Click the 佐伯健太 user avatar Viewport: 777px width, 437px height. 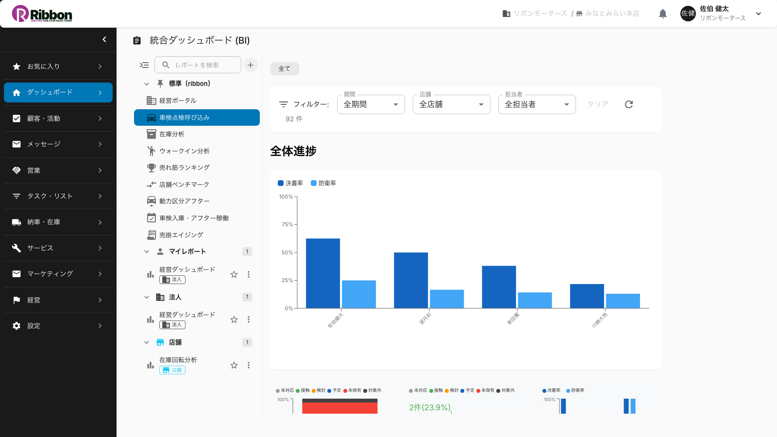coord(688,14)
